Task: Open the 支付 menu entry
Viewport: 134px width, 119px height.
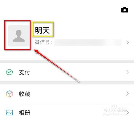Action: (67, 72)
